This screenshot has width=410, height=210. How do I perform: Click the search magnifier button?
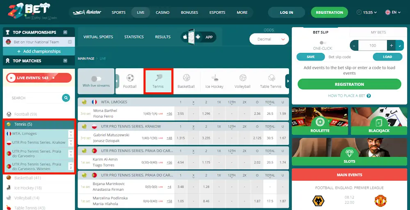tap(66, 98)
